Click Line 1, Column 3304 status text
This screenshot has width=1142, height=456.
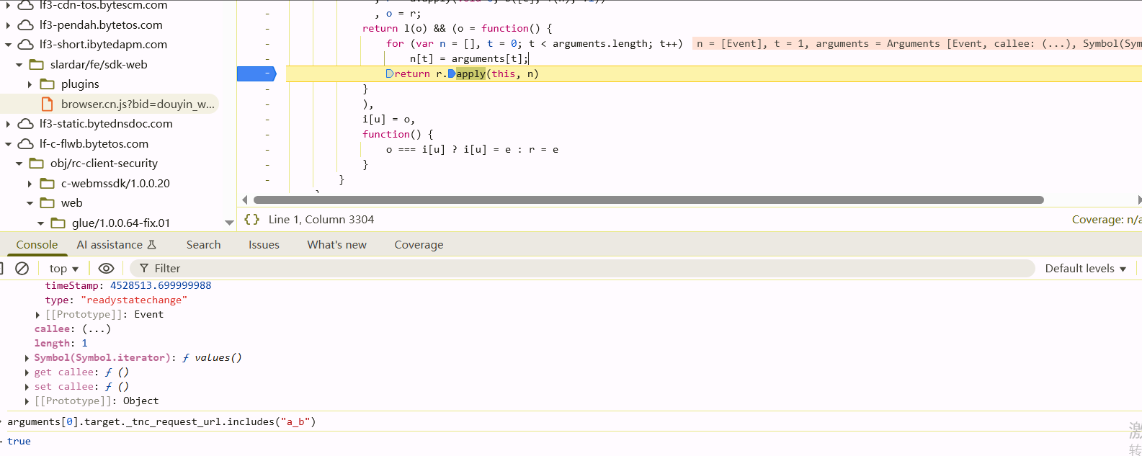(321, 220)
